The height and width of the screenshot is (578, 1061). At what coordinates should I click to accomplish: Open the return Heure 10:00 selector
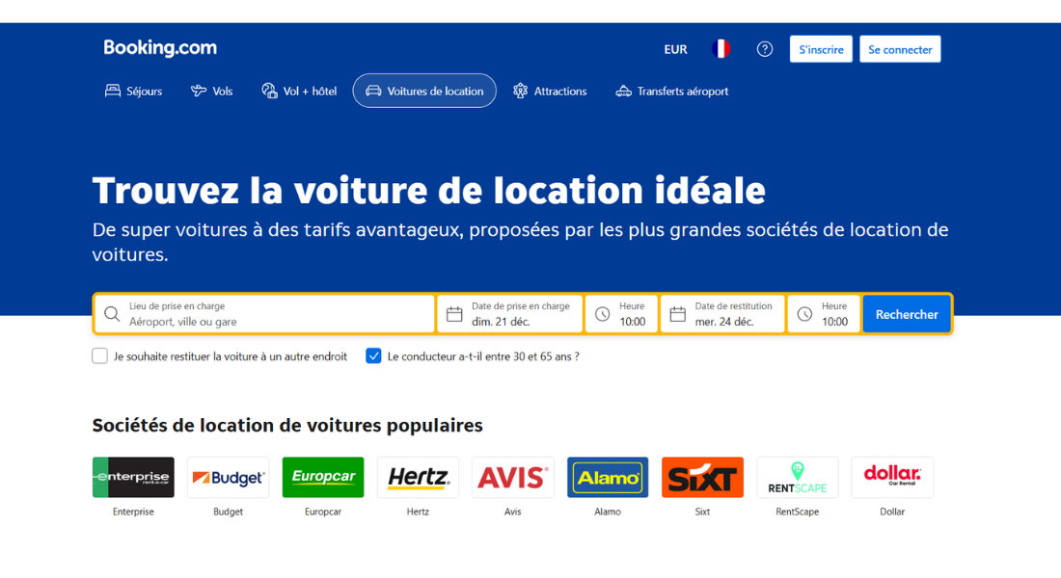[824, 314]
